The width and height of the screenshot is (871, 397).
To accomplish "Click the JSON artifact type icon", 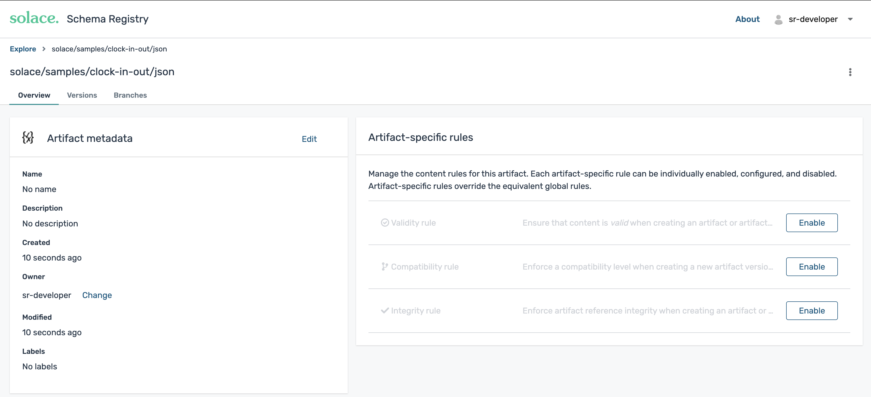I will 28,138.
